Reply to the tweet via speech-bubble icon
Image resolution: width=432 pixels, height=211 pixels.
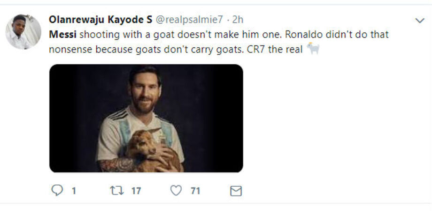click(56, 191)
